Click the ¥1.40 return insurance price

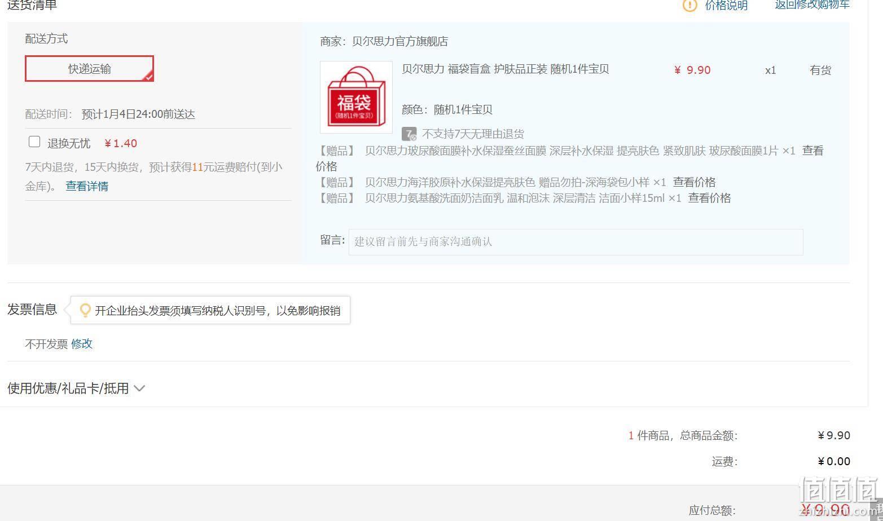(x=121, y=143)
